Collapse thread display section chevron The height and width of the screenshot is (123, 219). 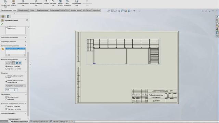(x=26, y=104)
